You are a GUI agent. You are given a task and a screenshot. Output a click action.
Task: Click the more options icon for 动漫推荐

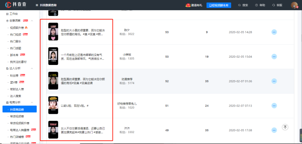pyautogui.click(x=274, y=81)
